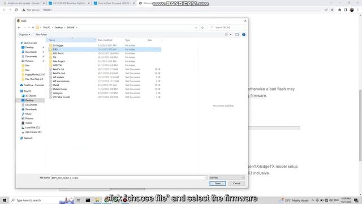Expand the address bar history dropdown
Image resolution: width=362 pixels, height=204 pixels.
coord(196,28)
